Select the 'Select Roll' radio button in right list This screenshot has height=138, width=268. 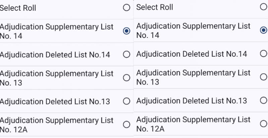[x=263, y=7]
